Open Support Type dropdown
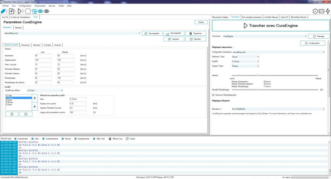 (x=245, y=66)
